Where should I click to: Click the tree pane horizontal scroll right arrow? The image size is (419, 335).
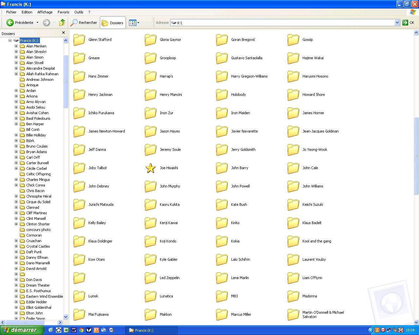[x=60, y=322]
